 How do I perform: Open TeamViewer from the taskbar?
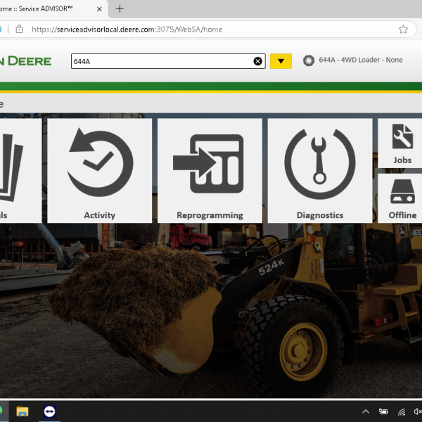pyautogui.click(x=49, y=411)
